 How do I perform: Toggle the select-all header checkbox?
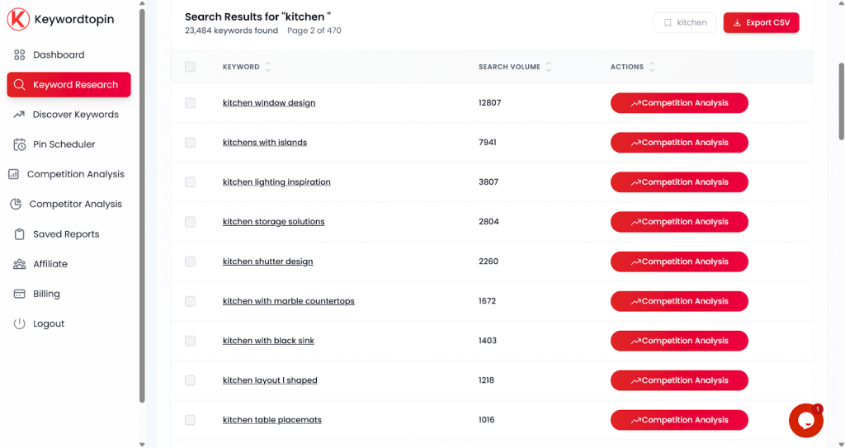191,67
